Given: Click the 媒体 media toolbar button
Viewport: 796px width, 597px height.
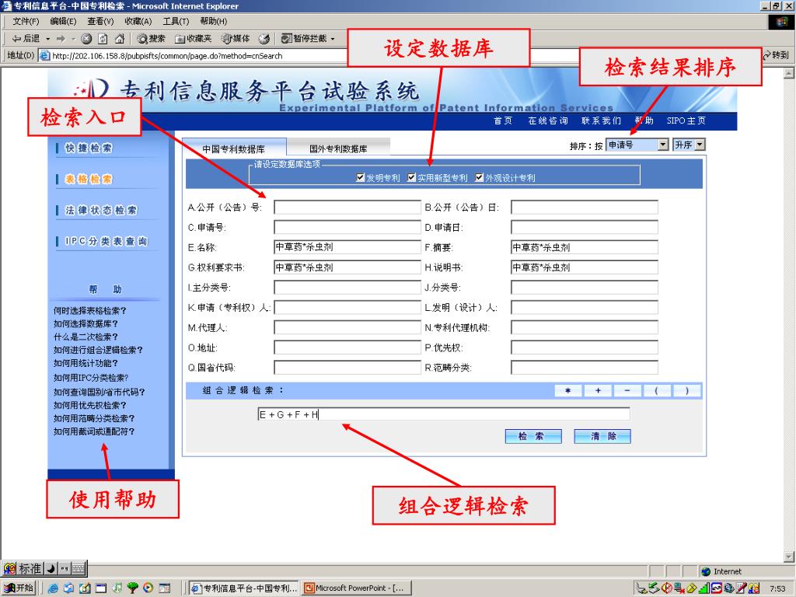Looking at the screenshot, I should click(236, 39).
